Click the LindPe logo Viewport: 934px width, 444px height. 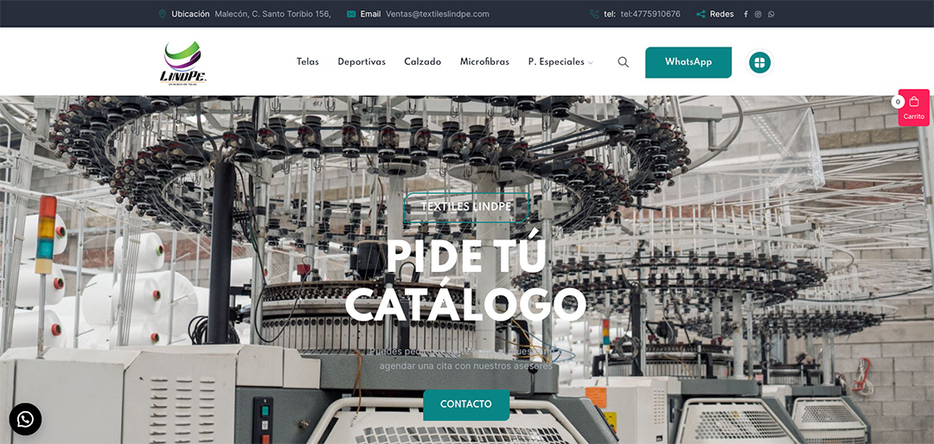tap(184, 62)
